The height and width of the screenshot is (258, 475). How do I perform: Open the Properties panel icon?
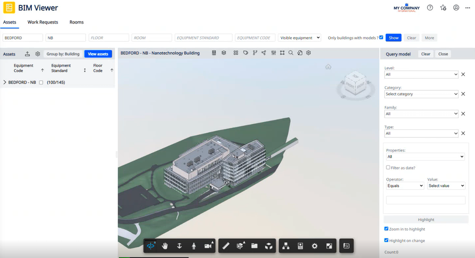pyautogui.click(x=300, y=246)
